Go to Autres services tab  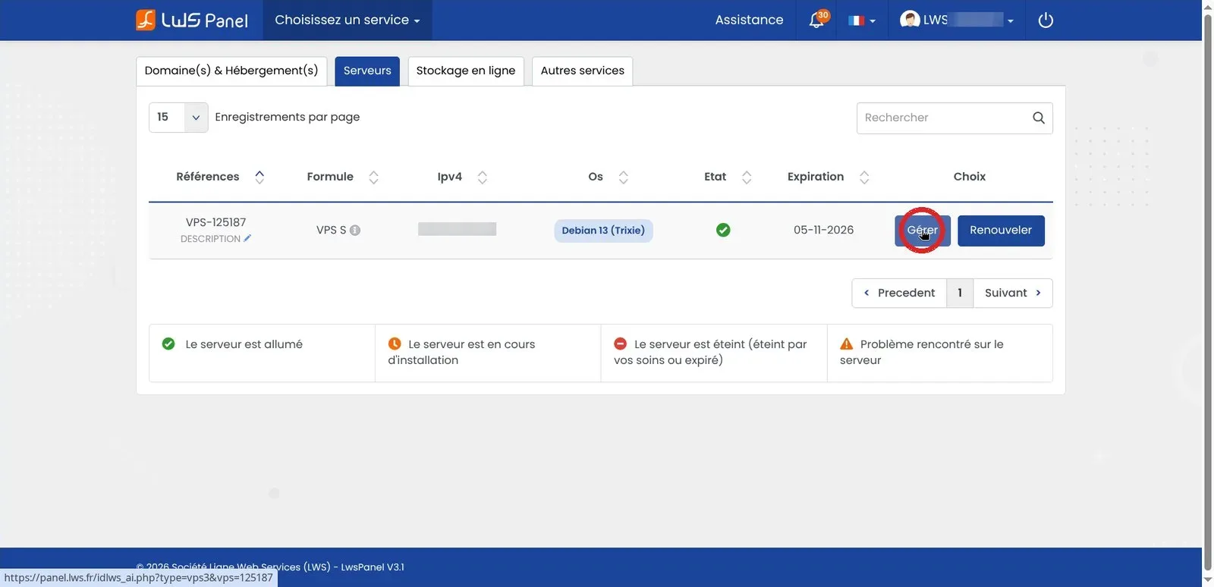pos(582,71)
